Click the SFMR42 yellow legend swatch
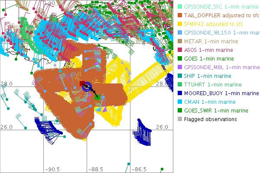 tap(180, 24)
